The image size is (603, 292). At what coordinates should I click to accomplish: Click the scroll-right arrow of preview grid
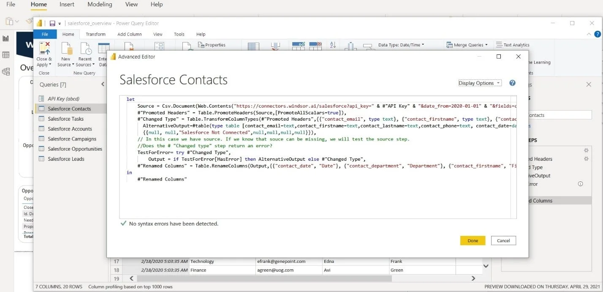(x=473, y=278)
